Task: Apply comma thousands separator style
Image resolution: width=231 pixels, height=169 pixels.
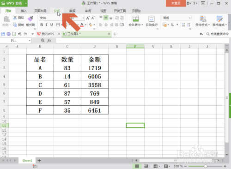Action: 177,25
